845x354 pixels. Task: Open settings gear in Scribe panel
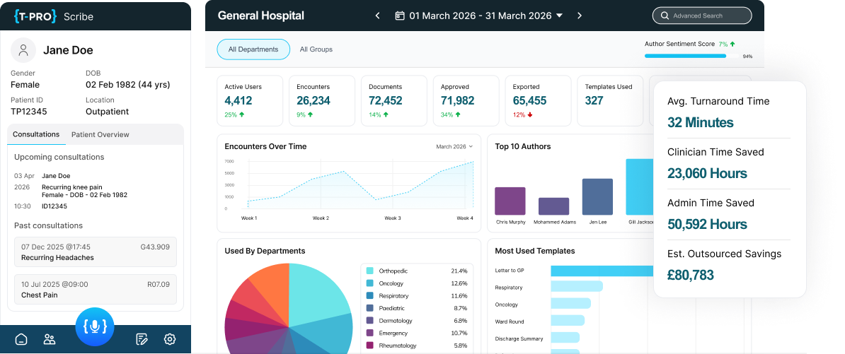click(x=170, y=339)
